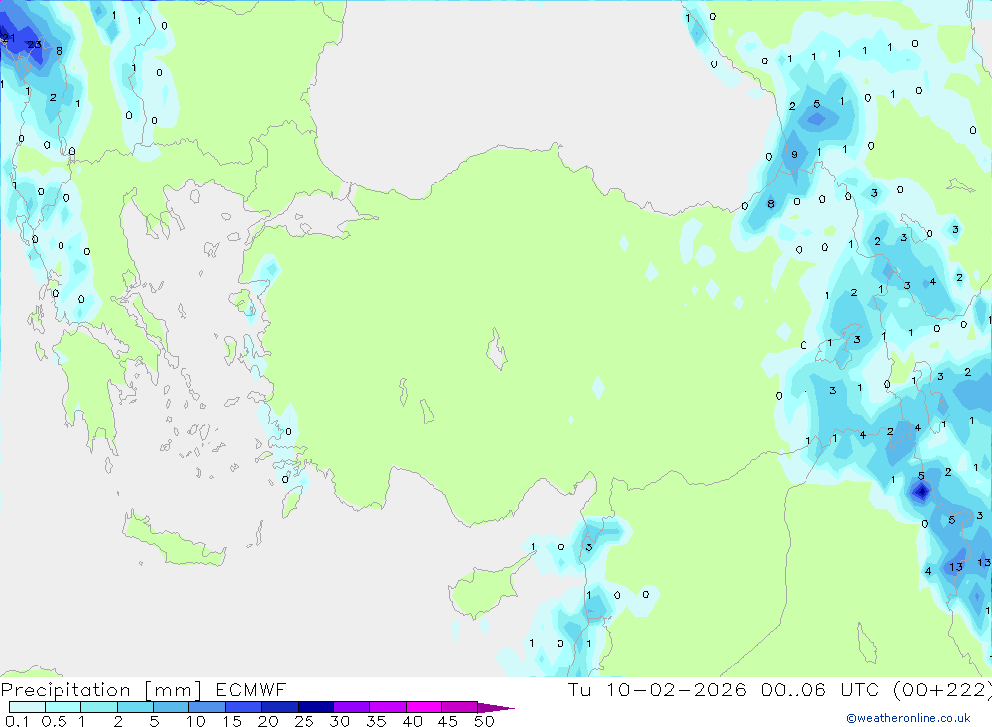Select the 0.5–1 mm legend color swatch
Viewport: 992px width, 727px height.
pos(62,707)
